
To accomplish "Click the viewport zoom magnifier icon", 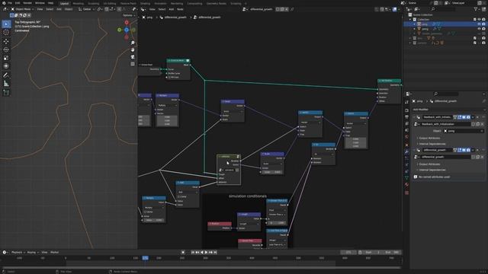I will [x=133, y=43].
